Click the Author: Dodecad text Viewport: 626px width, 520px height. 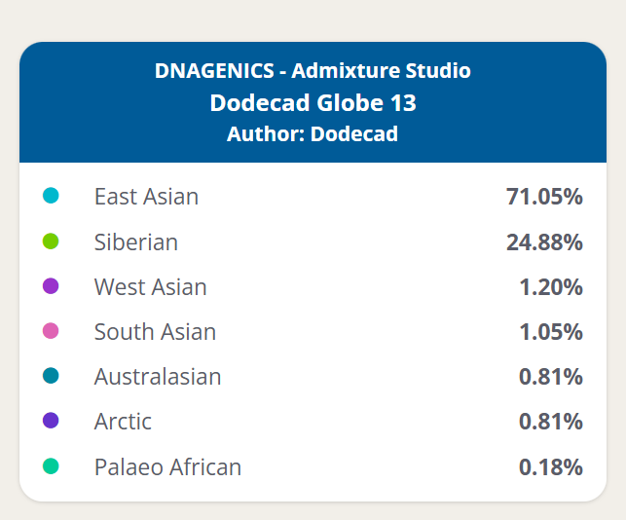point(313,133)
